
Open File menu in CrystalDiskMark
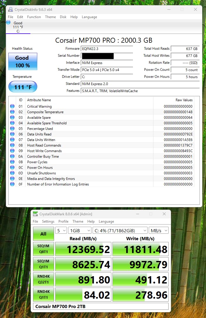click(x=35, y=221)
